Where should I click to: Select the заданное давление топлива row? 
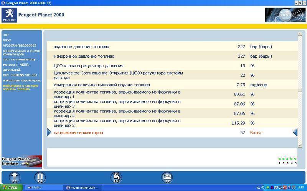coord(172,47)
